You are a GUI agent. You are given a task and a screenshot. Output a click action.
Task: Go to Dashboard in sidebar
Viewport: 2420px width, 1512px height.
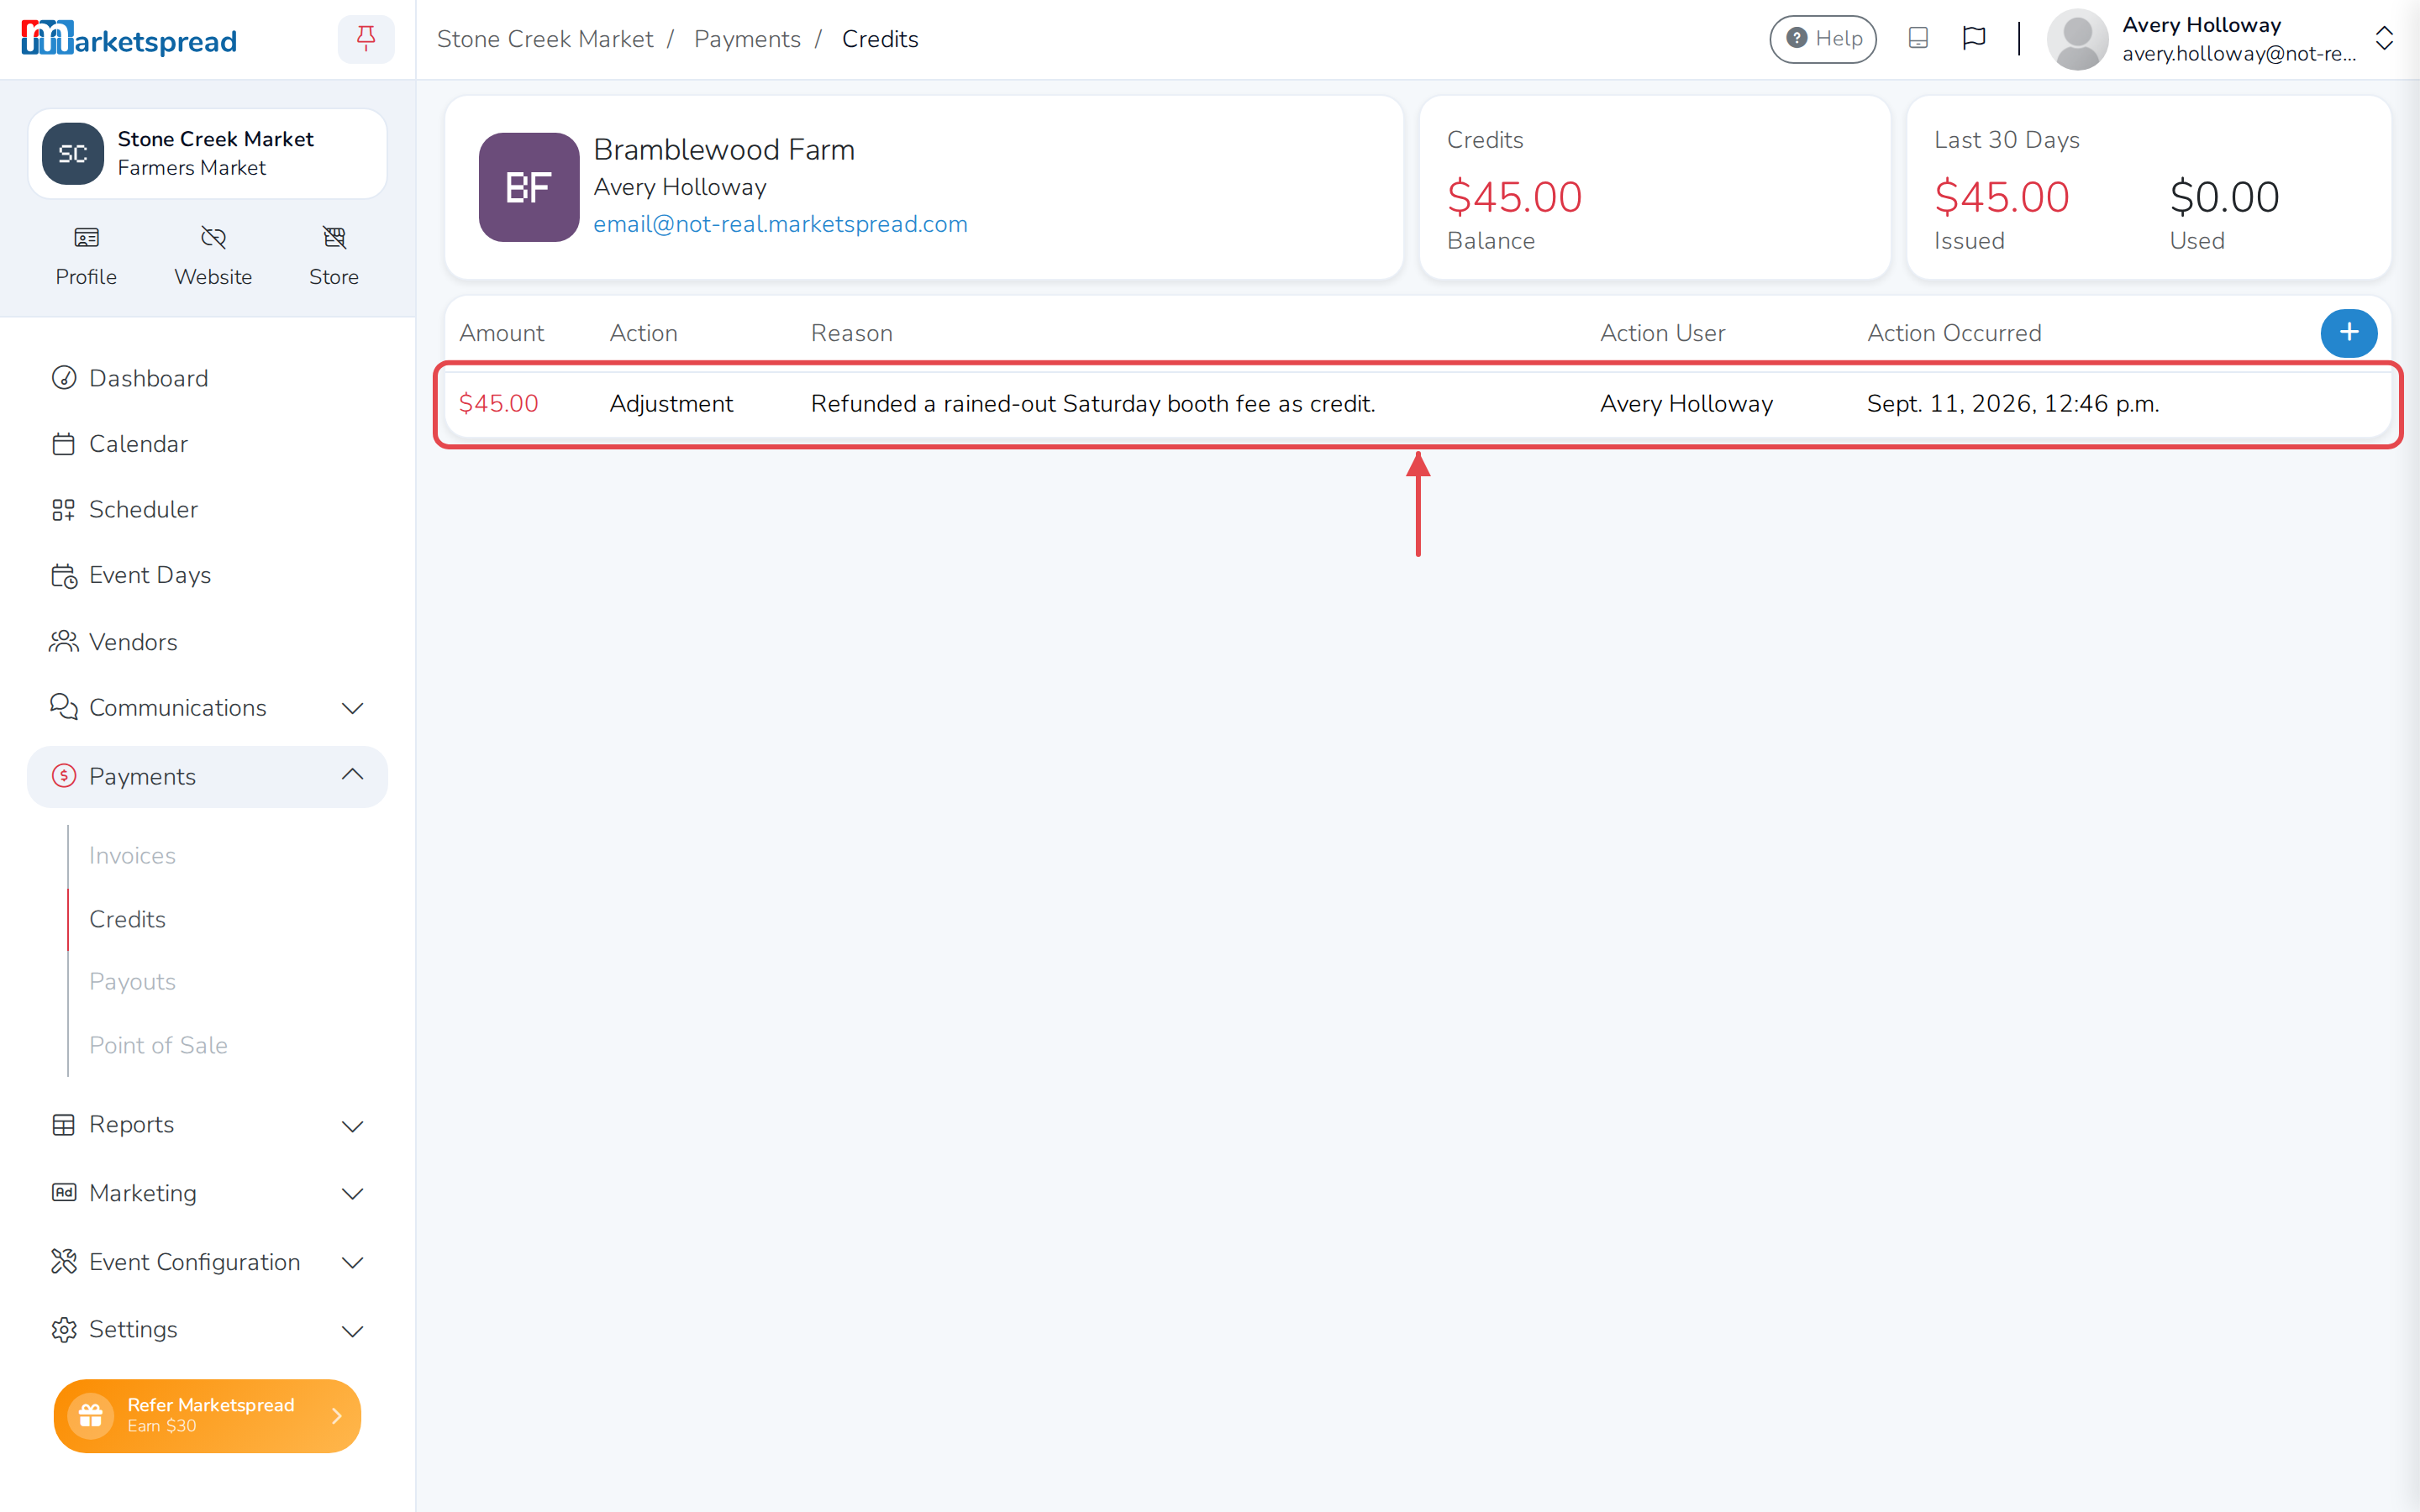pyautogui.click(x=207, y=378)
